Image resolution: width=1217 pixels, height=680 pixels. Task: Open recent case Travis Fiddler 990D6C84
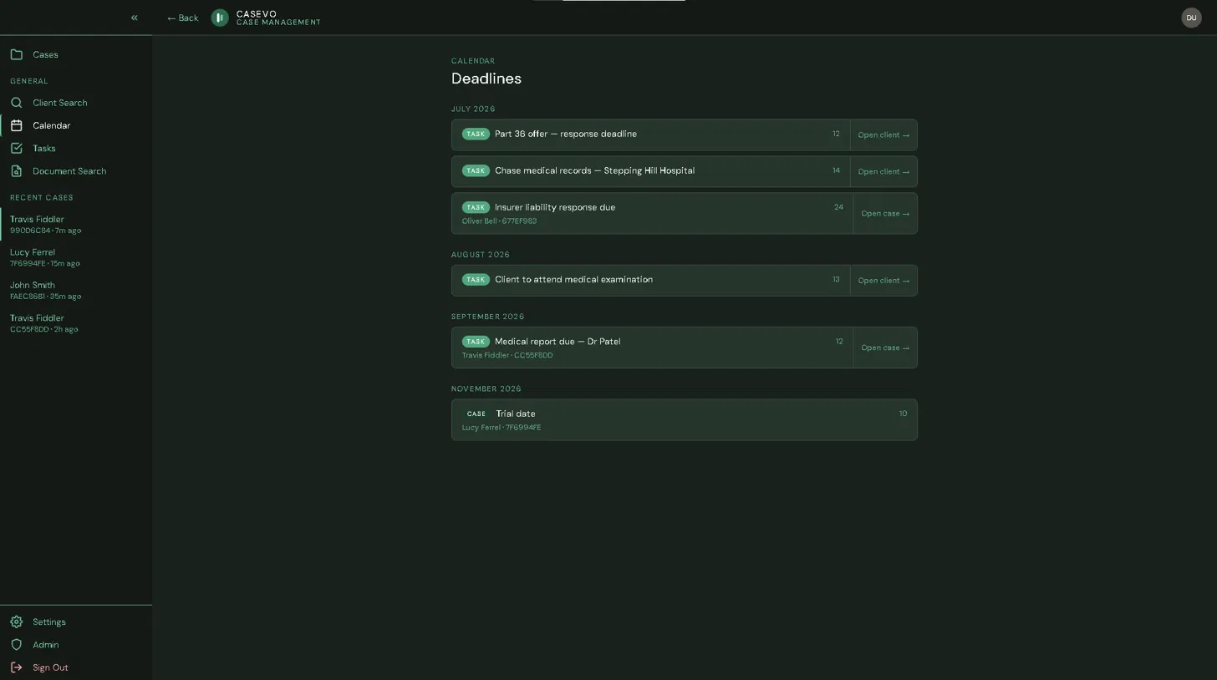coord(76,224)
